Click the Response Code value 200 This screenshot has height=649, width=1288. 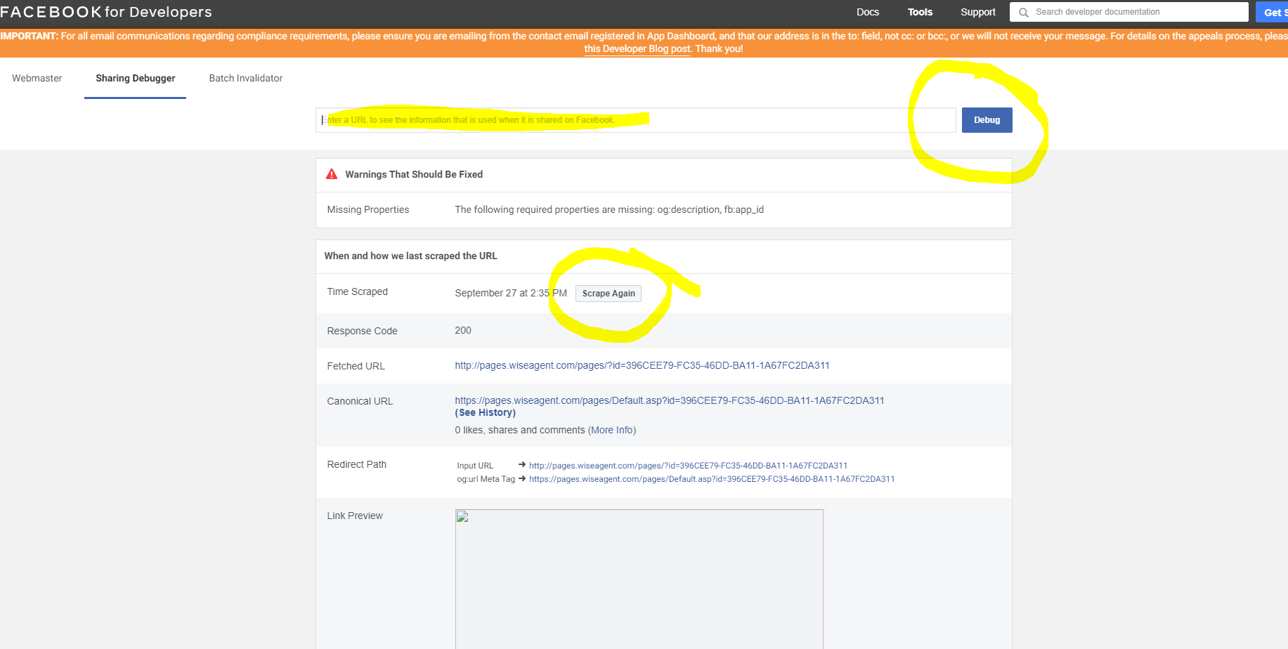[463, 330]
